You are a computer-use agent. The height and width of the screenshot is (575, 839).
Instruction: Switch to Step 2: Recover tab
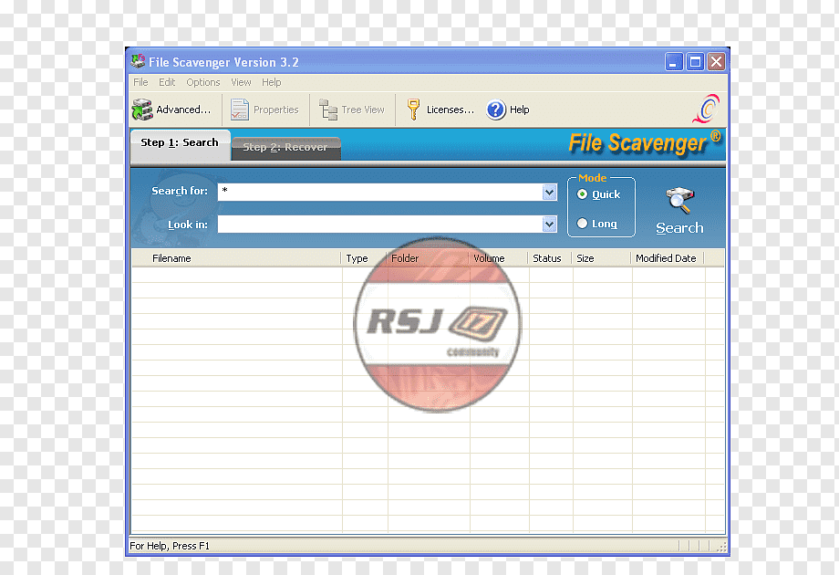pyautogui.click(x=285, y=148)
